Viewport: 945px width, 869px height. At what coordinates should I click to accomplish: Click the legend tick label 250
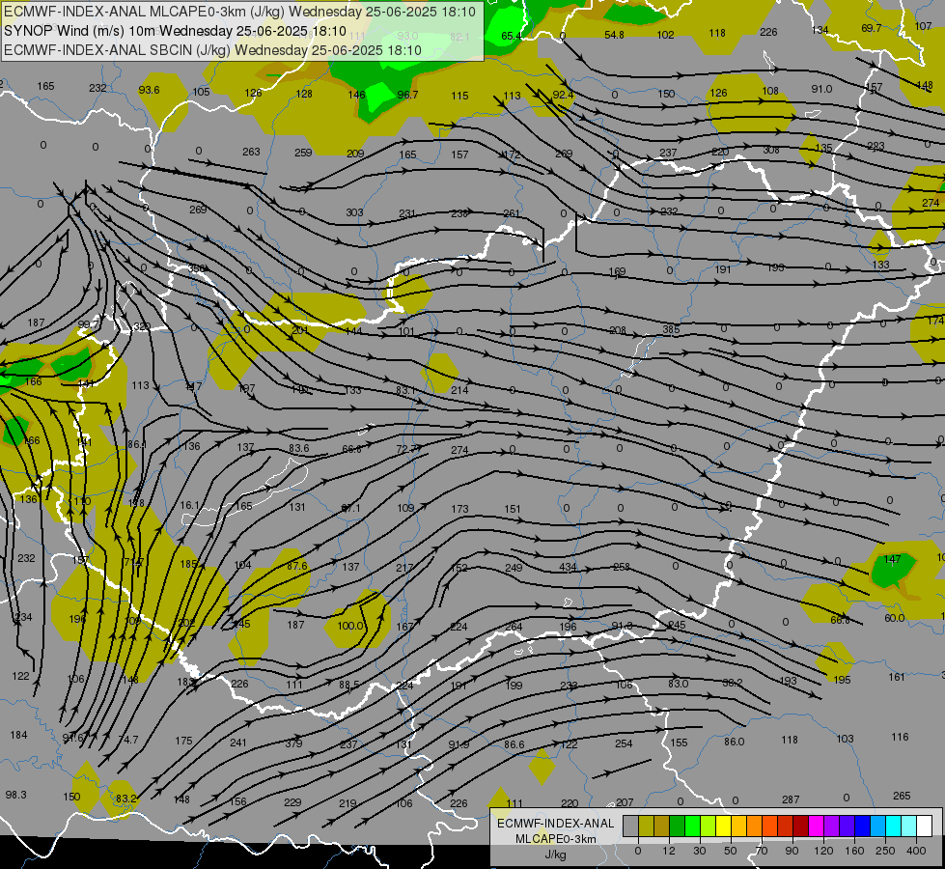tap(885, 851)
